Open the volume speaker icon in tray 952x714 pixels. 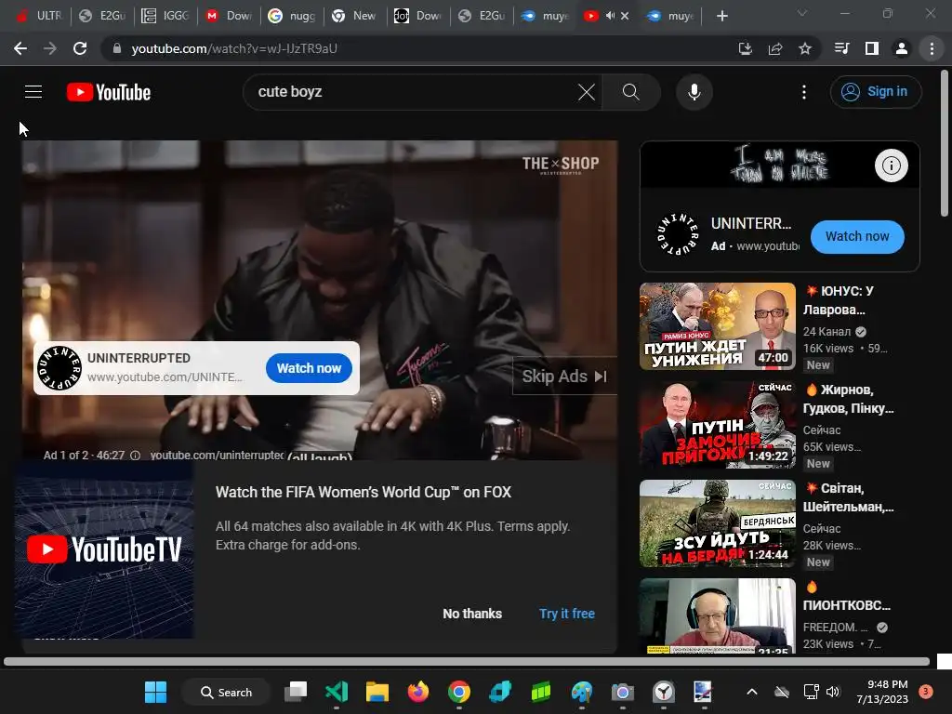click(833, 692)
